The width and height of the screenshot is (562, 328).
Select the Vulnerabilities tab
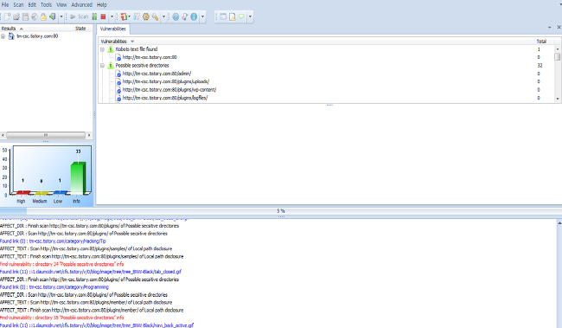coord(113,29)
